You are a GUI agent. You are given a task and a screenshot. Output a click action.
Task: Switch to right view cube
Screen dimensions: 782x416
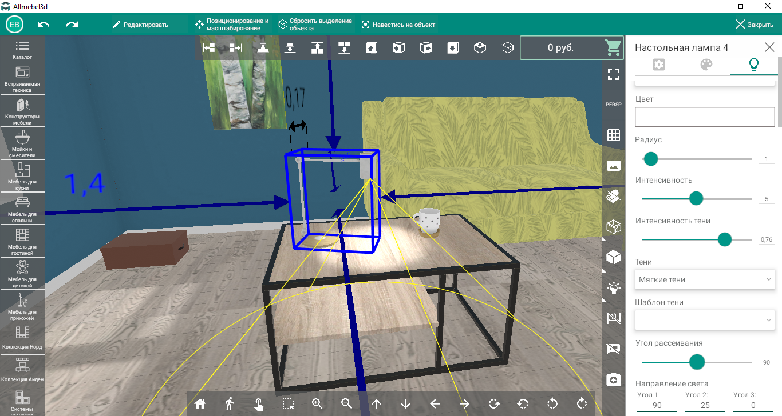[425, 48]
